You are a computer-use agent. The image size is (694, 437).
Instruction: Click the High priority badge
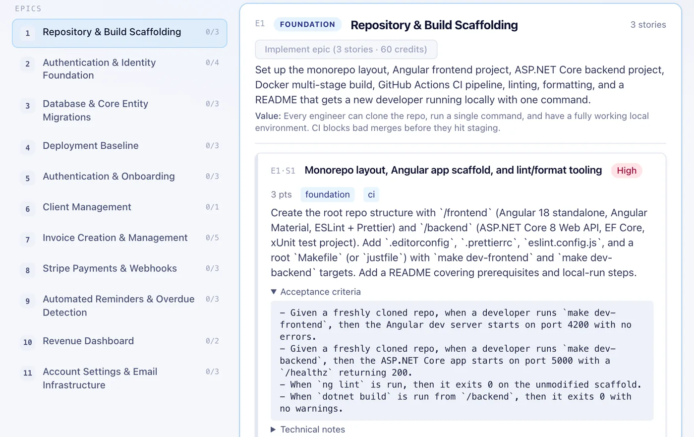pyautogui.click(x=627, y=171)
